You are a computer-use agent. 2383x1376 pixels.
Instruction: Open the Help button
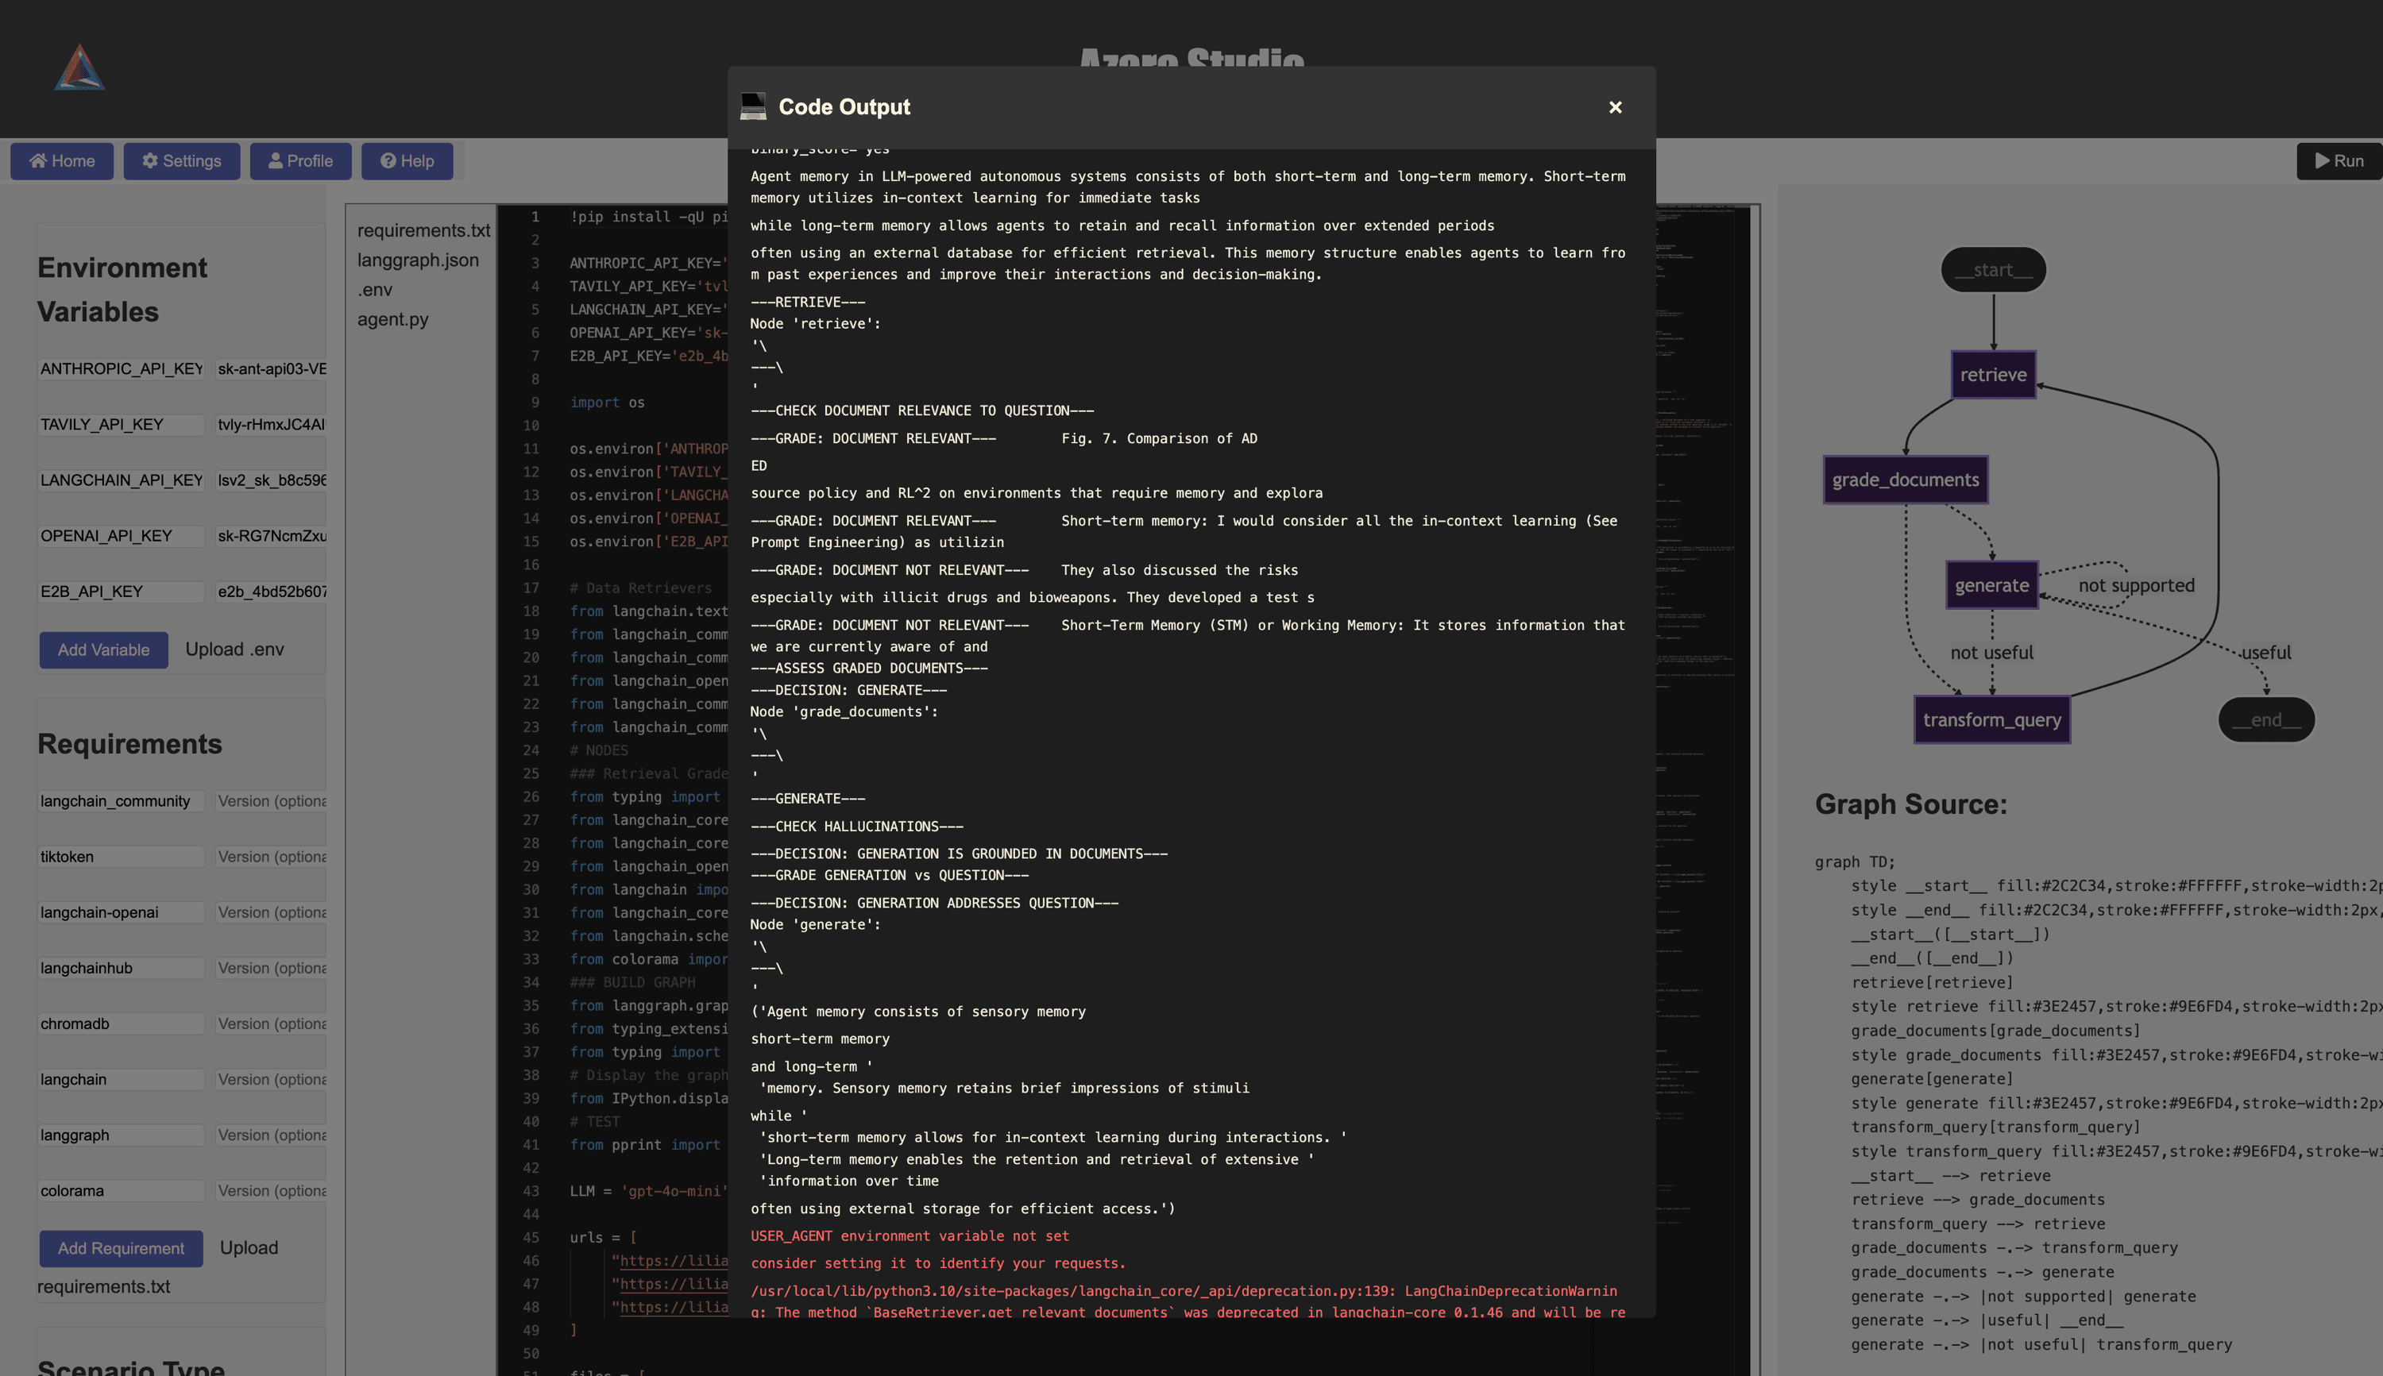pos(407,160)
